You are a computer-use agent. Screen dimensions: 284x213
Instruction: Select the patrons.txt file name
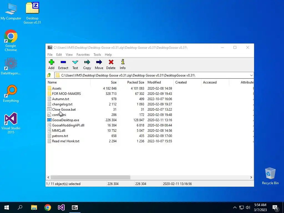[x=60, y=136]
